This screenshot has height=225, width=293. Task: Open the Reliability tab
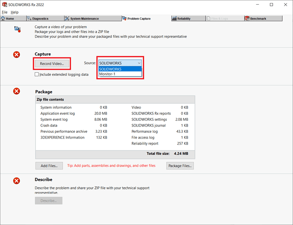click(x=188, y=18)
